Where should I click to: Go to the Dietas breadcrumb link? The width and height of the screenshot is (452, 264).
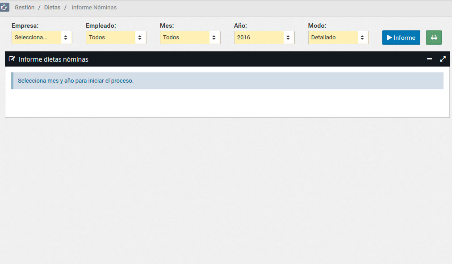pyautogui.click(x=52, y=8)
